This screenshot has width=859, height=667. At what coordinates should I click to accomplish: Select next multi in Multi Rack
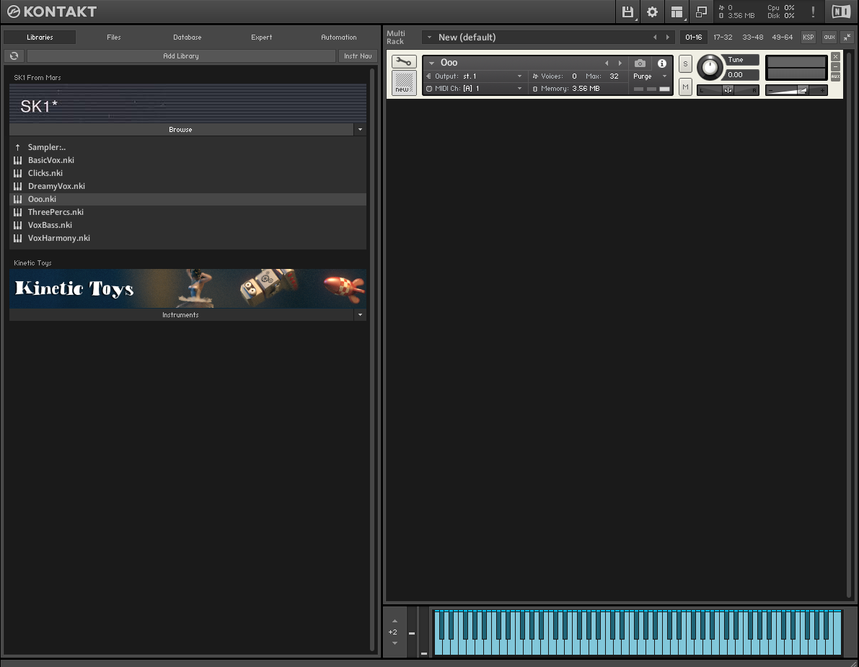[667, 37]
